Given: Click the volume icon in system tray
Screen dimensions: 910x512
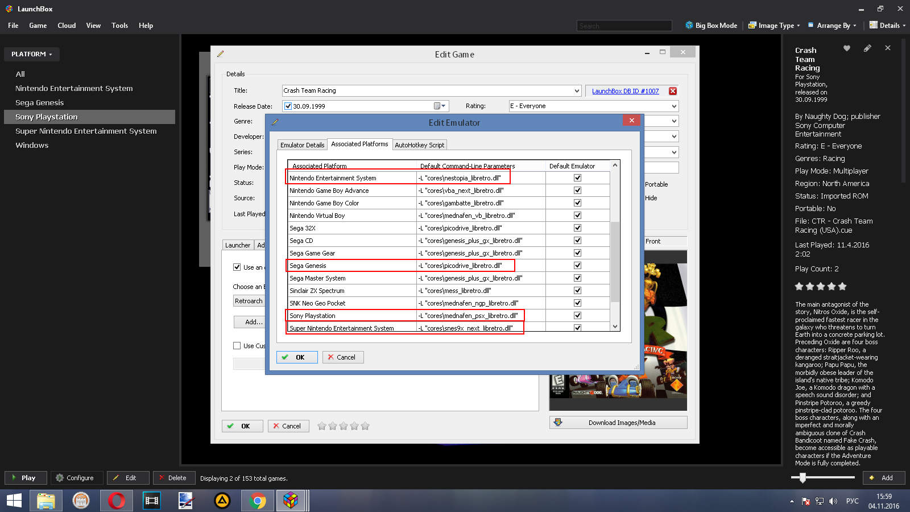Looking at the screenshot, I should tap(833, 501).
